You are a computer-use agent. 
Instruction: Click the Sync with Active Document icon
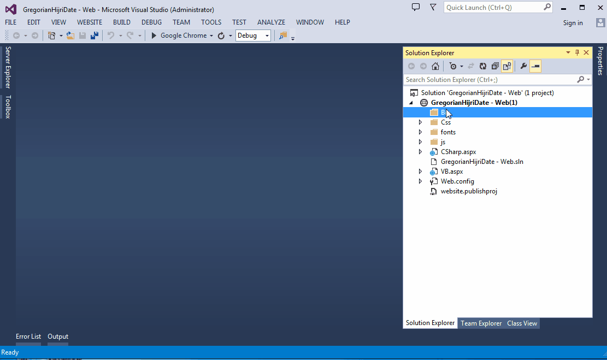[x=471, y=66]
